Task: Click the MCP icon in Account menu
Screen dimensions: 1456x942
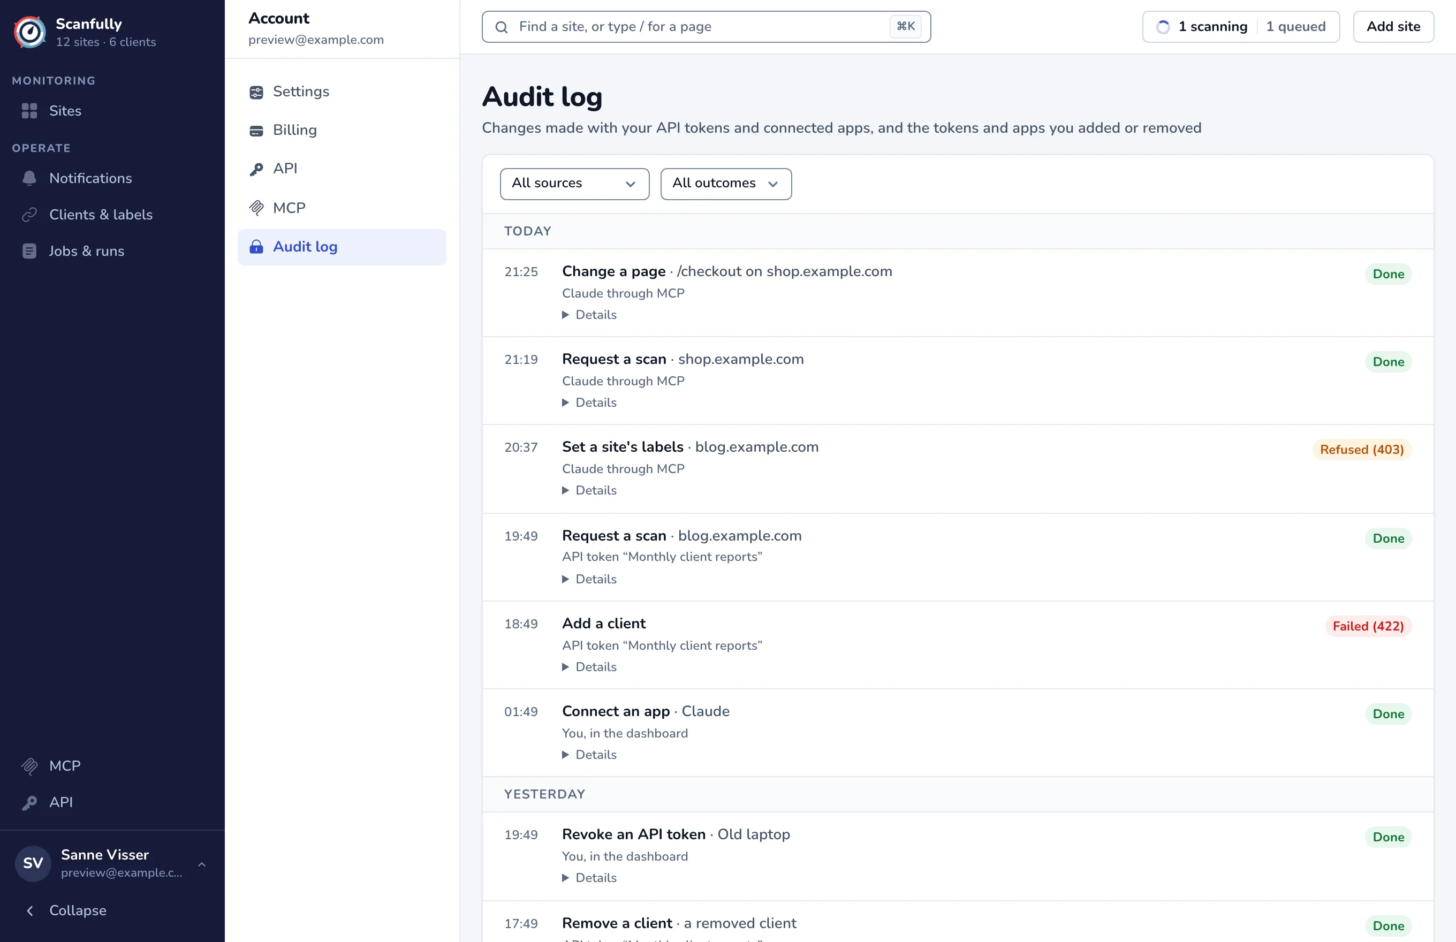Action: [256, 208]
